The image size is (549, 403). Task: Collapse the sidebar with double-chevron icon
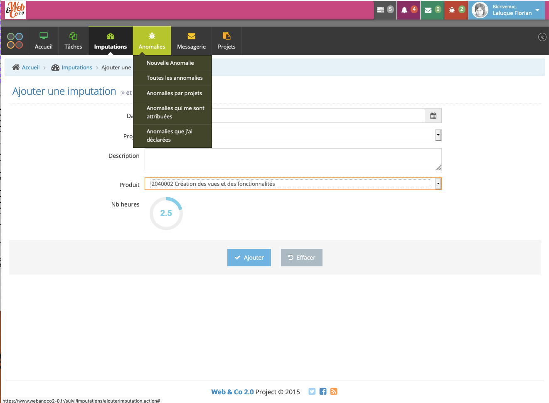(542, 37)
